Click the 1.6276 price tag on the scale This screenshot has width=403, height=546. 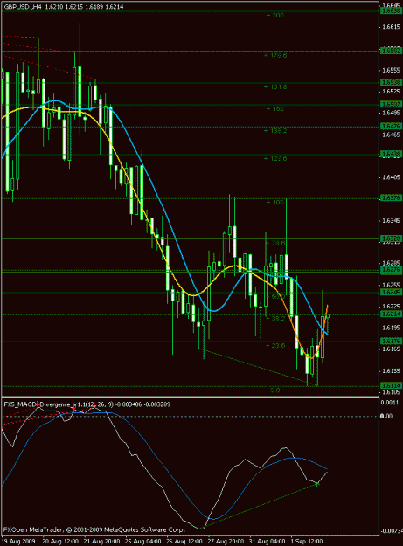[x=392, y=270]
